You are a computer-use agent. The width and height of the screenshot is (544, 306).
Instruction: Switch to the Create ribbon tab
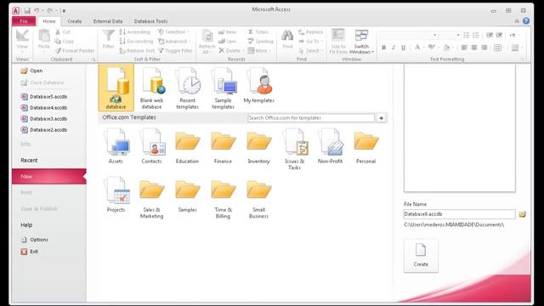74,21
